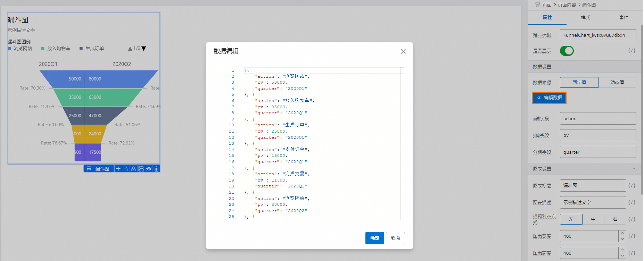
Task: Click the trash delete icon under the chart
Action: tap(156, 169)
